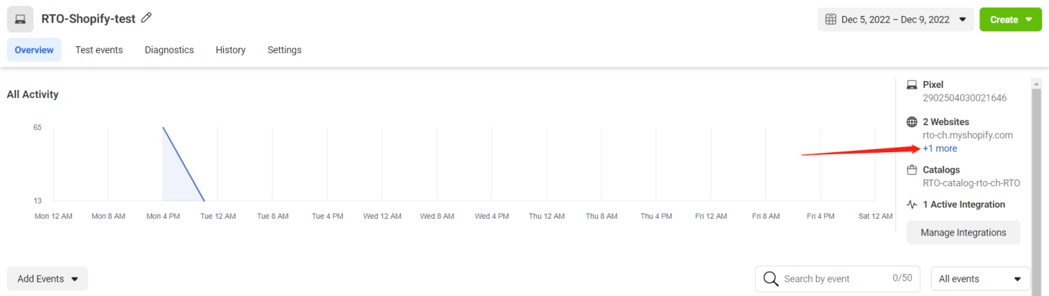Click the bag icon next to Catalogs
This screenshot has height=296, width=1049.
click(912, 170)
